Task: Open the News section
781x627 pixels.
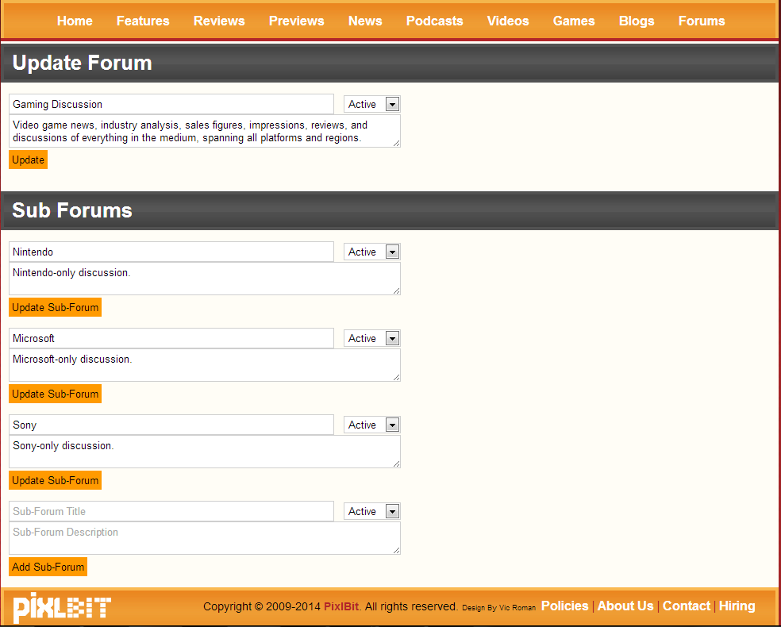Action: (365, 21)
